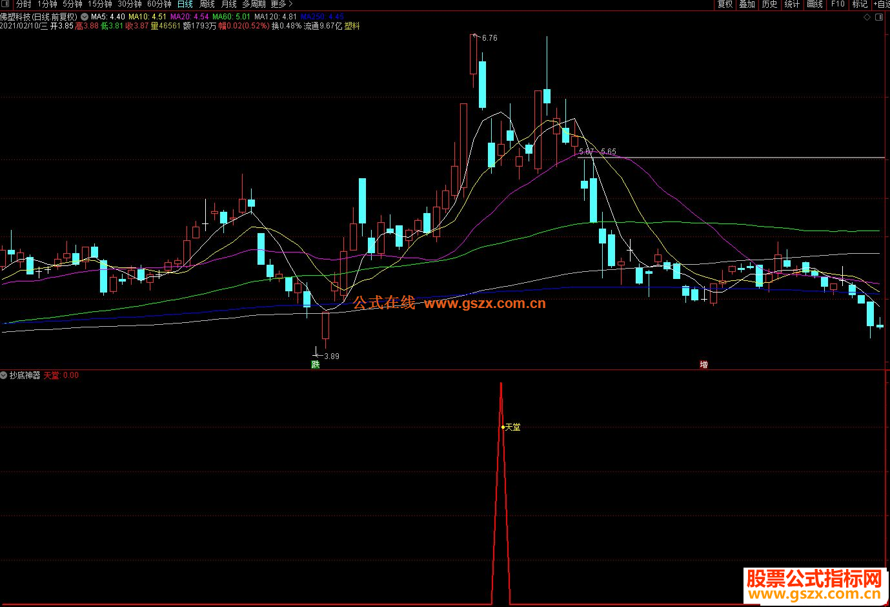This screenshot has height=607, width=890.
Task: Click the MA20: 4.54 label
Action: (x=190, y=17)
